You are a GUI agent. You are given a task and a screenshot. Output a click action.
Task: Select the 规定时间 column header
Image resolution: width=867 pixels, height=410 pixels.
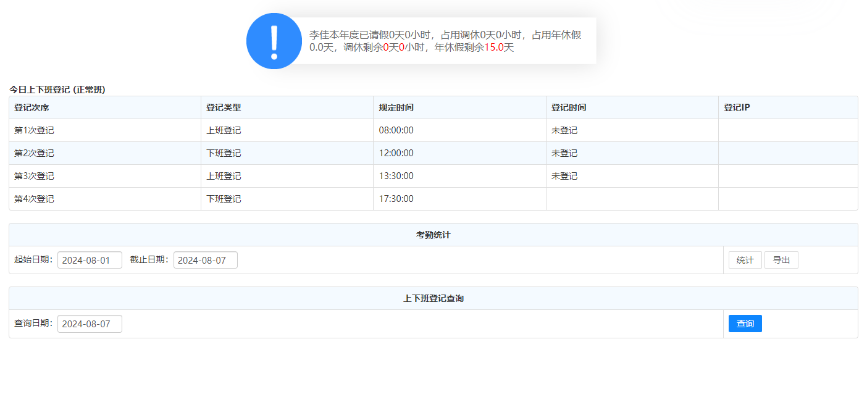point(396,107)
